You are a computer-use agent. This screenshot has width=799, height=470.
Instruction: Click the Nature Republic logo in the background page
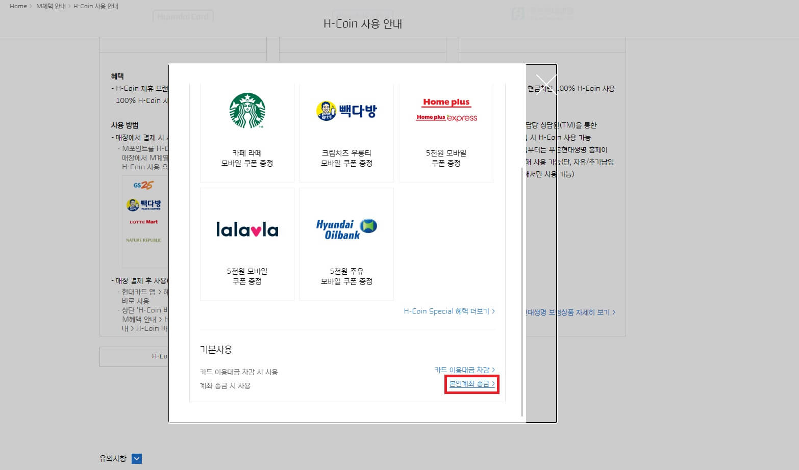[144, 240]
